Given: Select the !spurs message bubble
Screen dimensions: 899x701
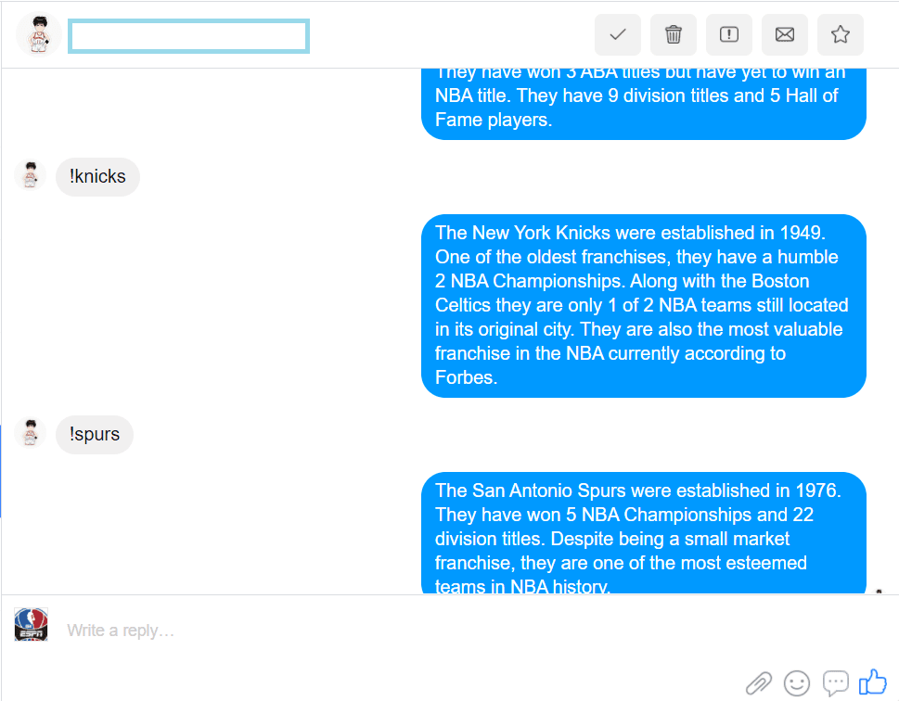Looking at the screenshot, I should pyautogui.click(x=95, y=434).
